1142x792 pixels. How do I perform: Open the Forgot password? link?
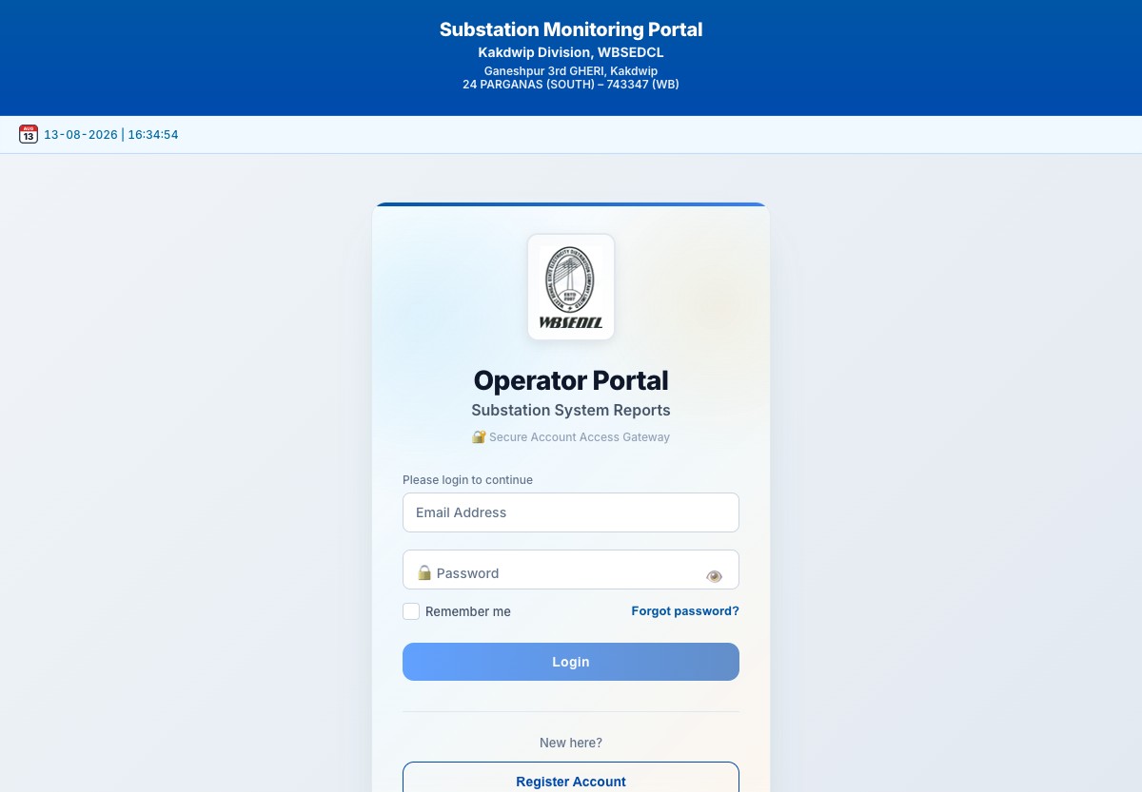685,611
